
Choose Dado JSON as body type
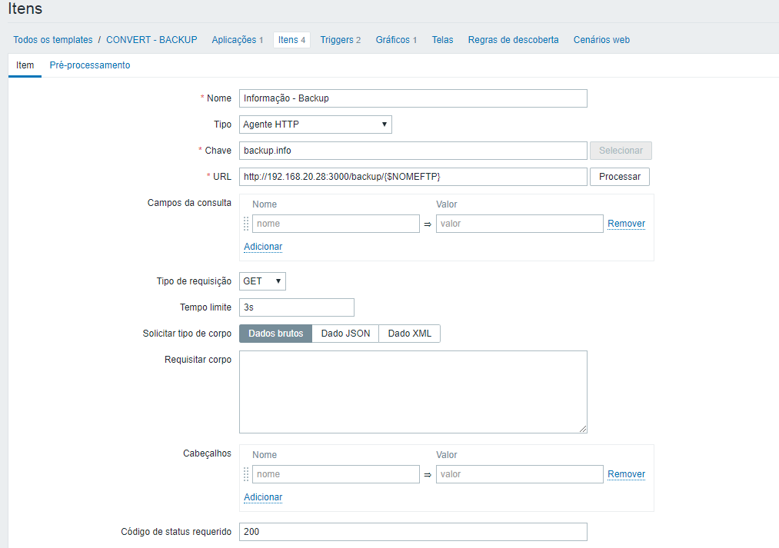click(345, 334)
